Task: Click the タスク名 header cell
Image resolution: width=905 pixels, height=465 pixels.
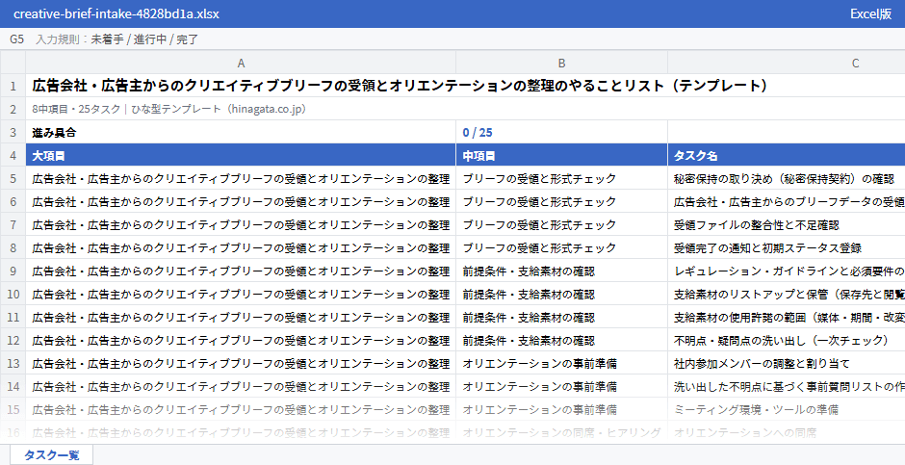Action: (x=787, y=155)
